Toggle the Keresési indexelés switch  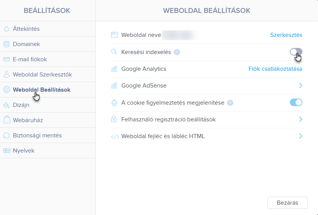coord(296,52)
